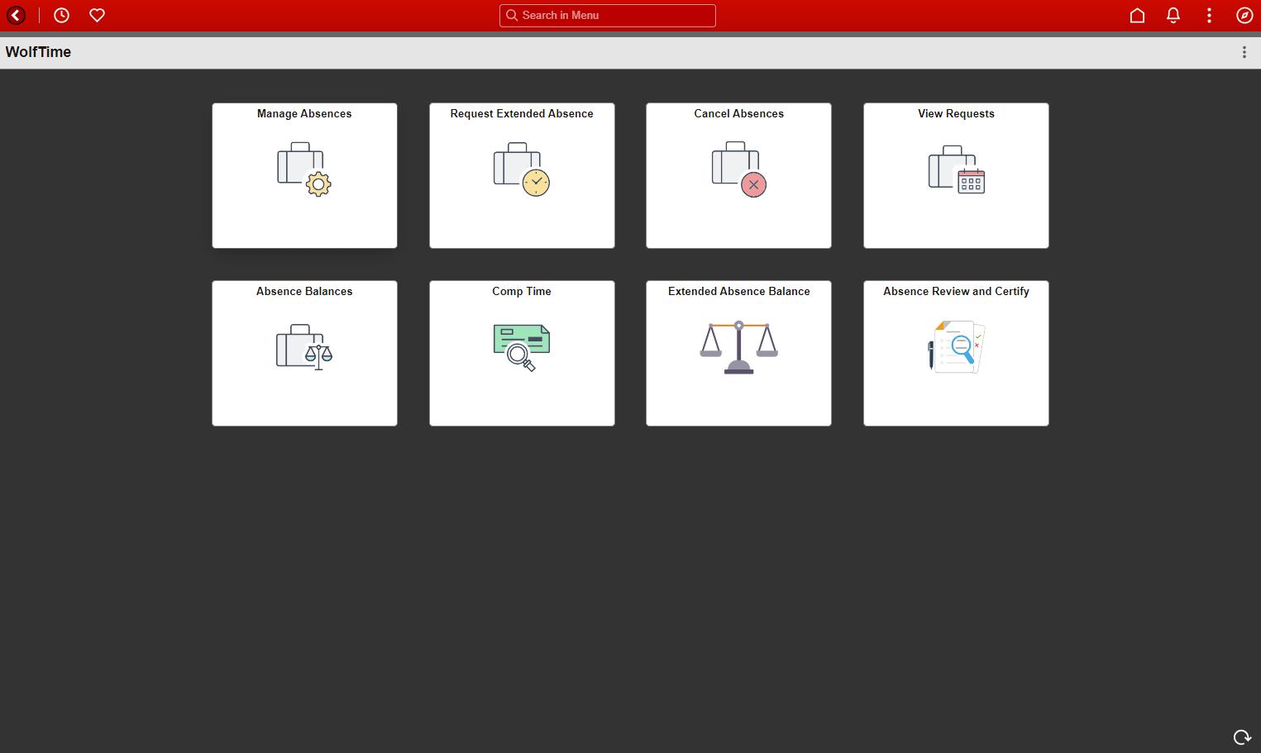Open the WolfTime page options menu
The height and width of the screenshot is (753, 1261).
1244,52
